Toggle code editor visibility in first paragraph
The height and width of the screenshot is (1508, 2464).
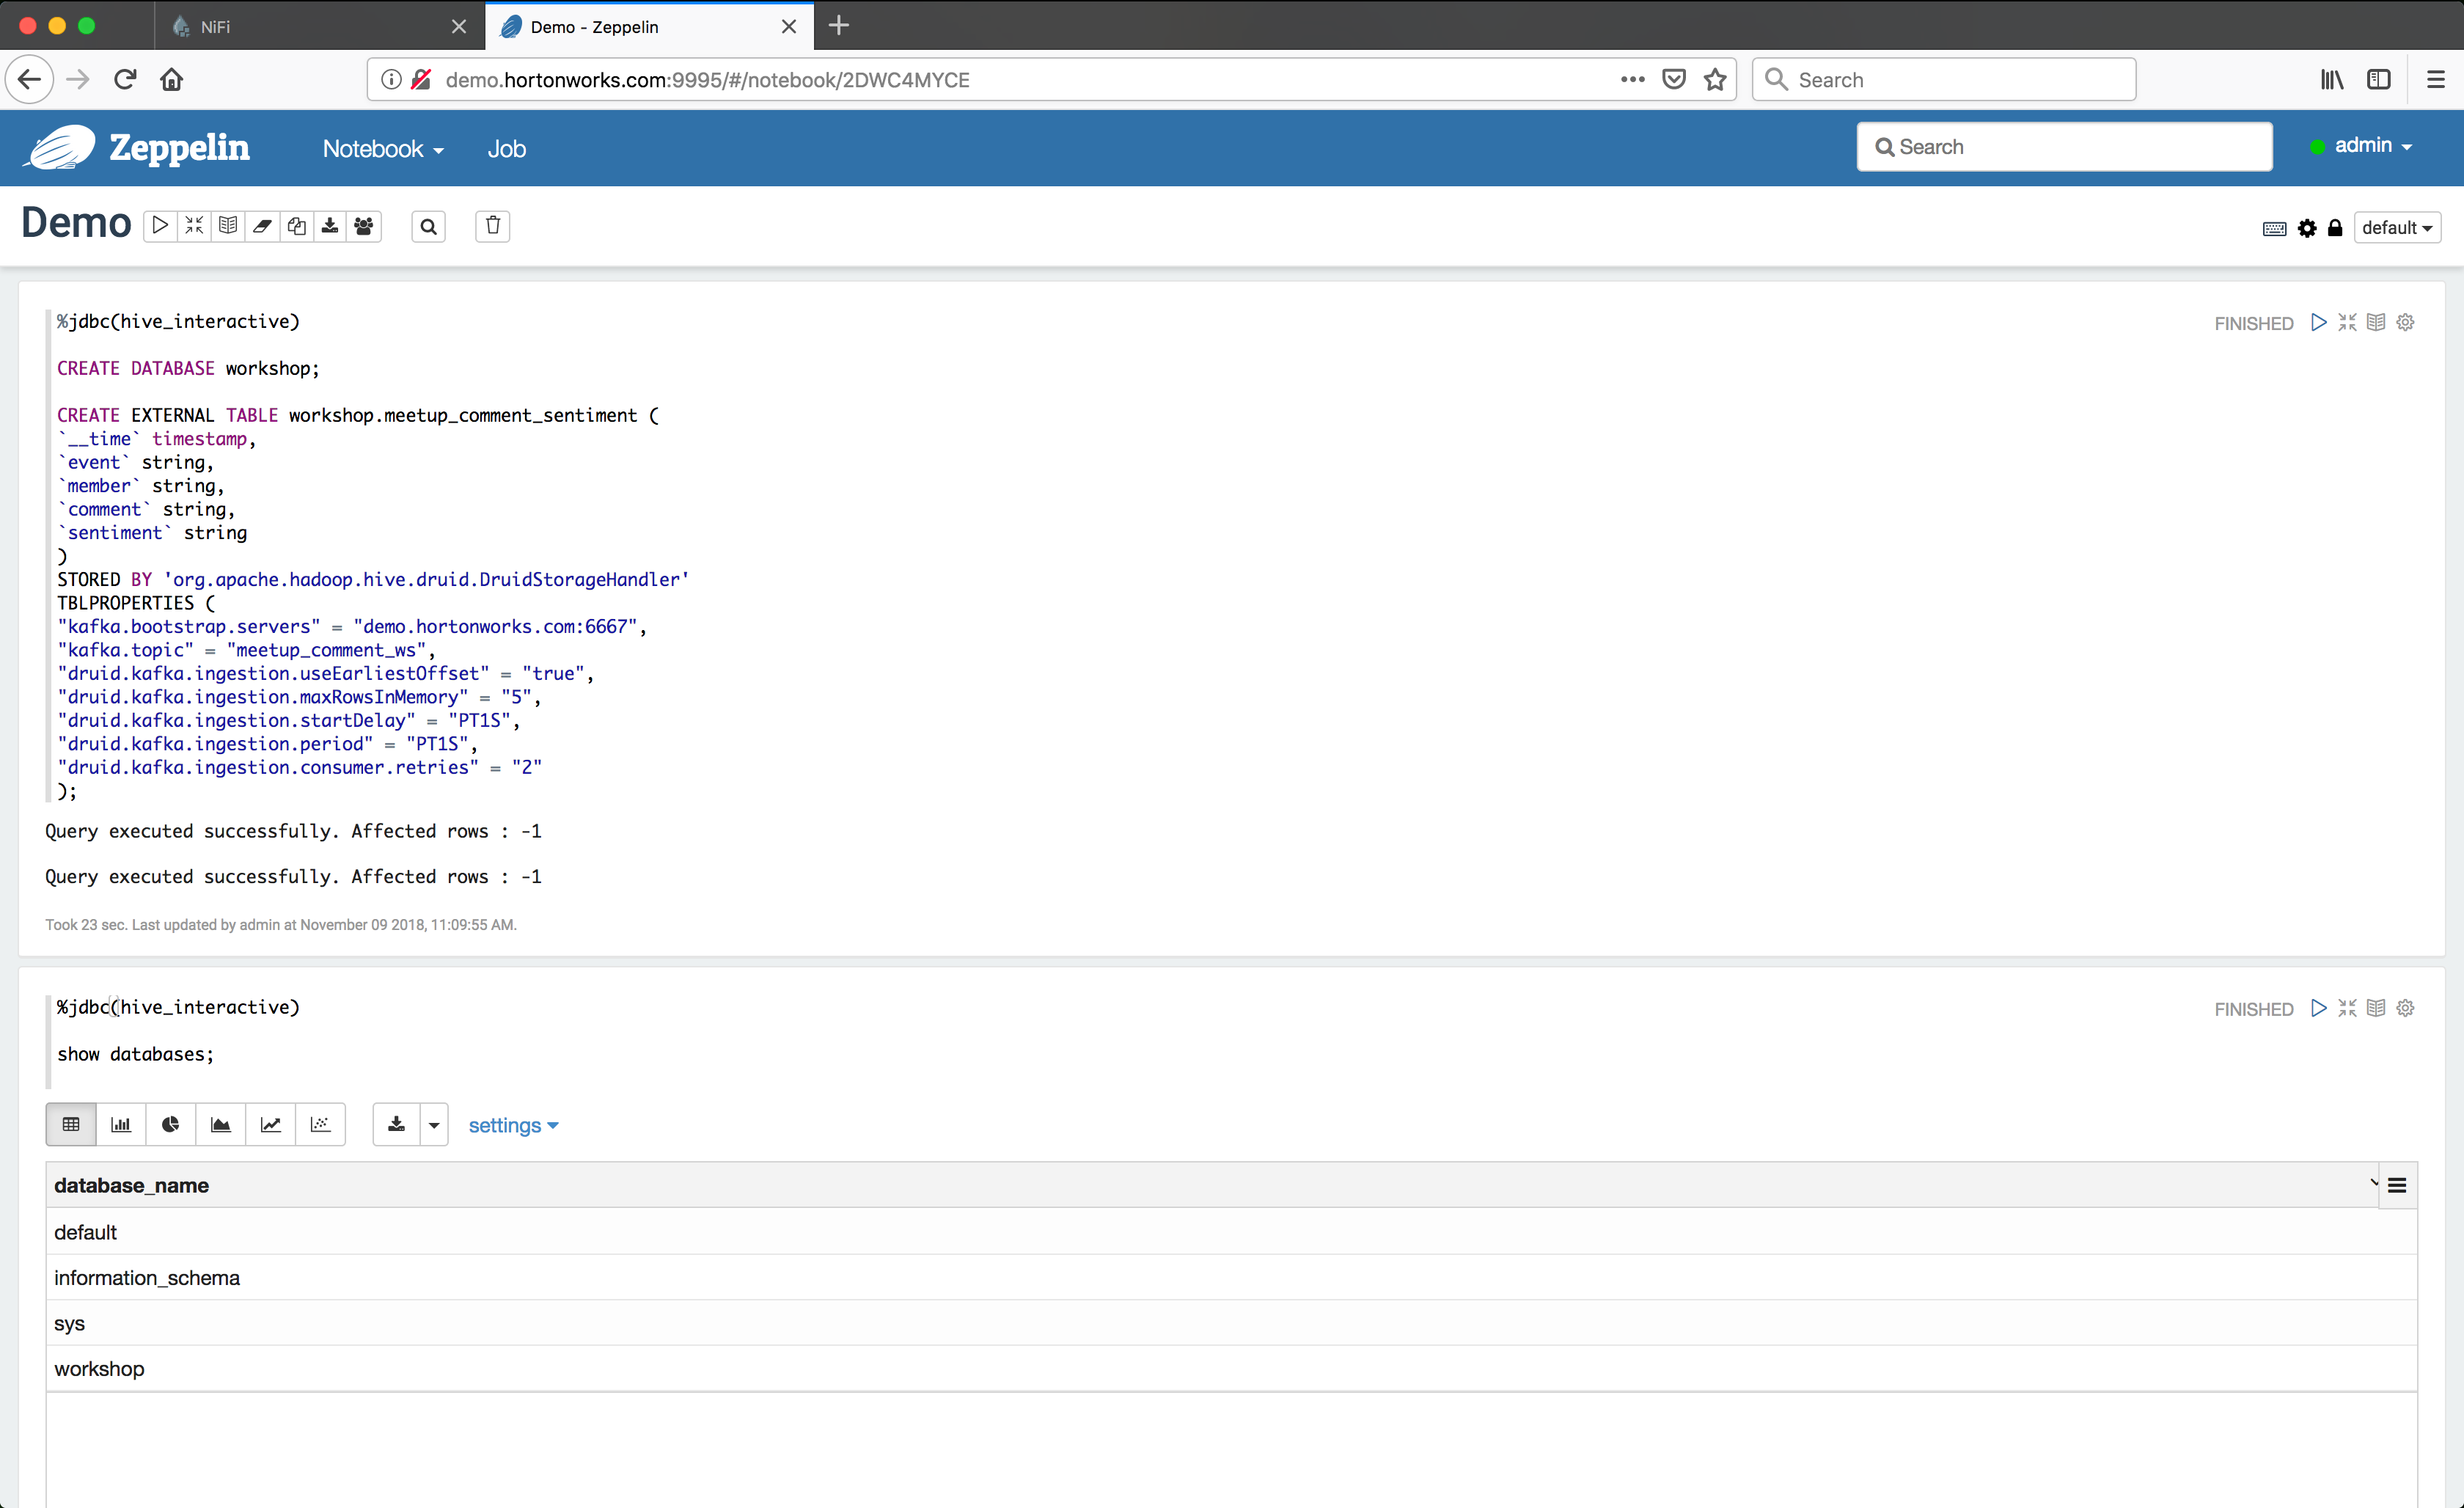click(2347, 322)
